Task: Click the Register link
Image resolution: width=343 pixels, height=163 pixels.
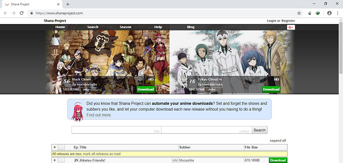Action: 288,21
